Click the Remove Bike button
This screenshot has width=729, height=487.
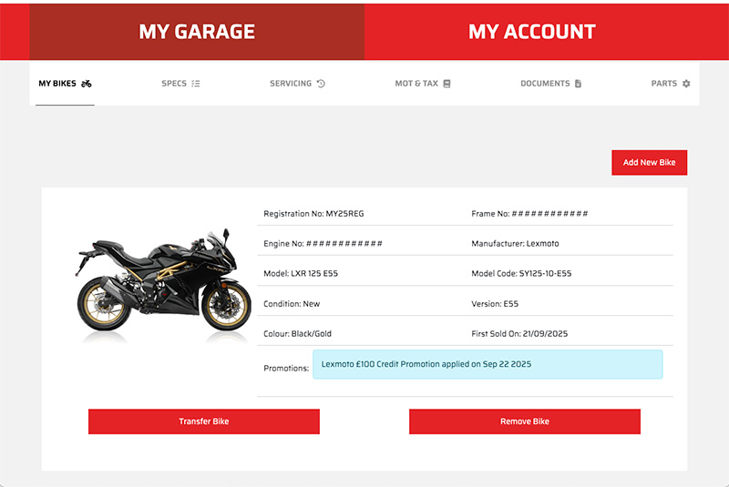point(525,421)
